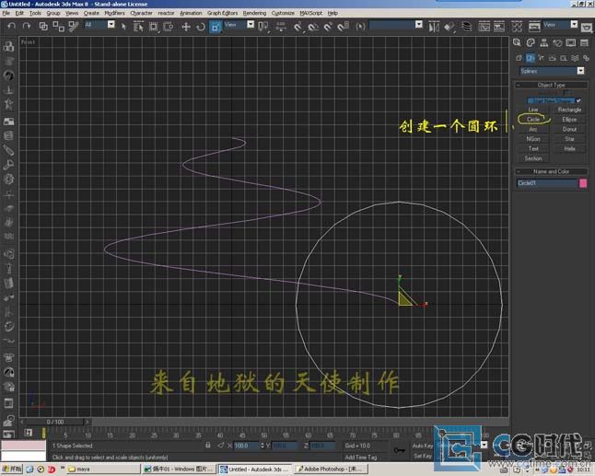Open the Layer Manager icon
The width and height of the screenshot is (595, 476).
[466, 27]
